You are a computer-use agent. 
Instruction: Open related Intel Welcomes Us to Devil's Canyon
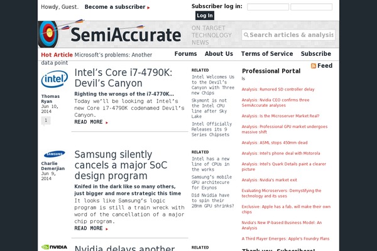coord(213,85)
